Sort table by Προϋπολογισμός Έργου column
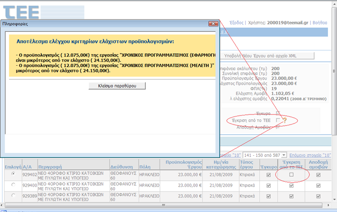 [182, 165]
